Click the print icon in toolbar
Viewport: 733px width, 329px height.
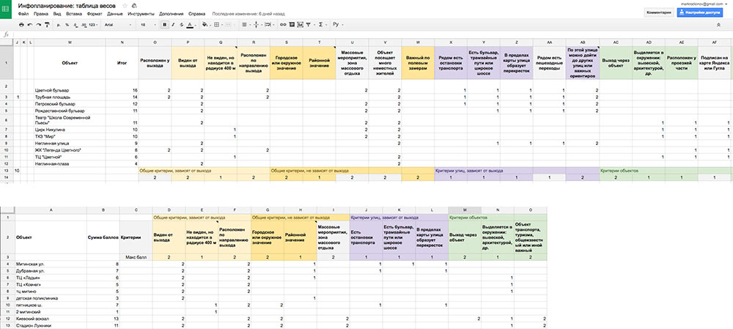coord(22,24)
